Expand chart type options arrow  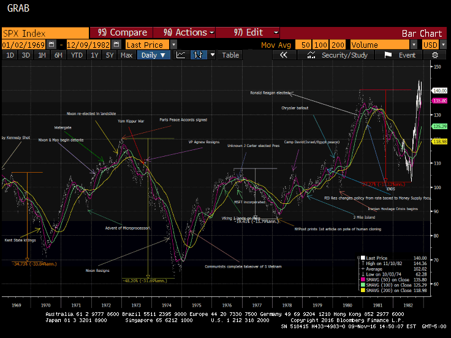[213, 55]
